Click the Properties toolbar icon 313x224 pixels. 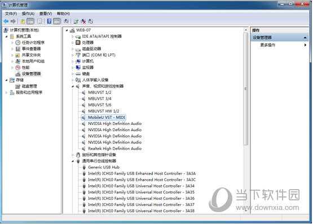39,21
